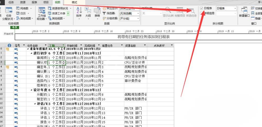Open the 日程表 selection combo box

click(x=226, y=8)
